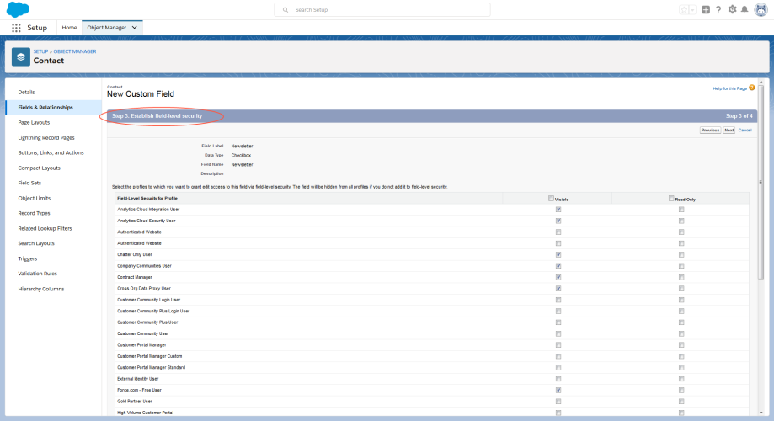Check the Visible column header checkbox

(x=551, y=199)
